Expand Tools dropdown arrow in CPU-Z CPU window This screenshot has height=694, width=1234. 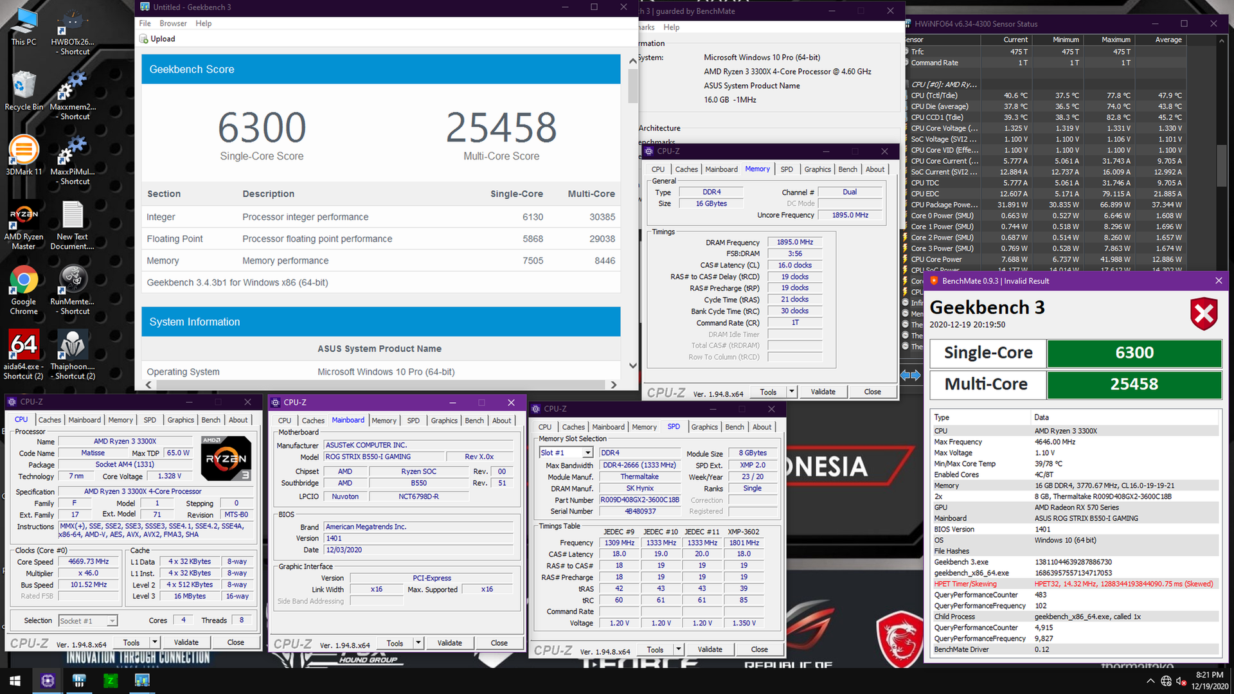pyautogui.click(x=154, y=643)
